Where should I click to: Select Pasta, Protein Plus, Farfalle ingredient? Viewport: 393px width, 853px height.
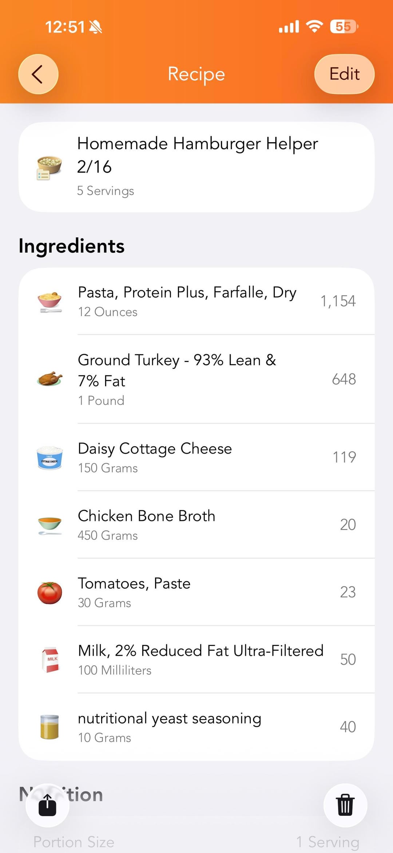[x=187, y=293]
